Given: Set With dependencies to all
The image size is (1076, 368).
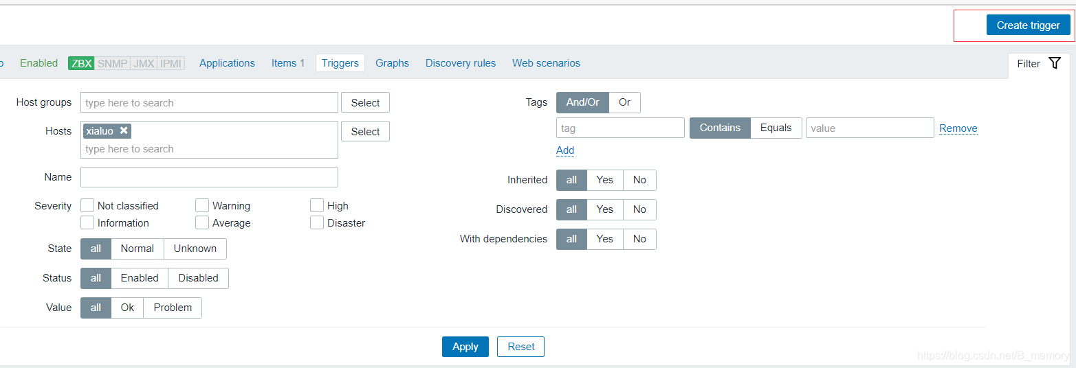Looking at the screenshot, I should pyautogui.click(x=571, y=239).
